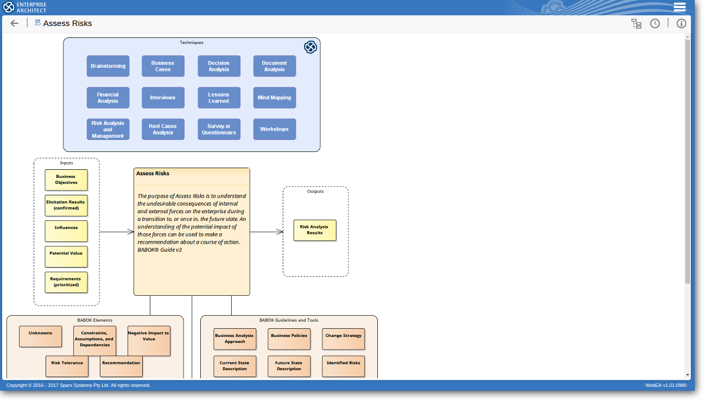This screenshot has width=711, height=407.
Task: Click the diagram icon beside Assess Risks title
Action: [x=38, y=23]
